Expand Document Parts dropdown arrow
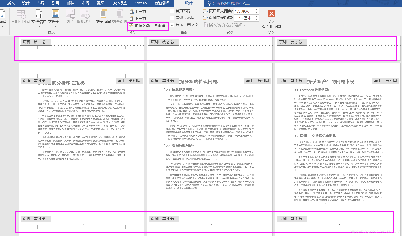This screenshot has width=402, height=236. (56, 27)
